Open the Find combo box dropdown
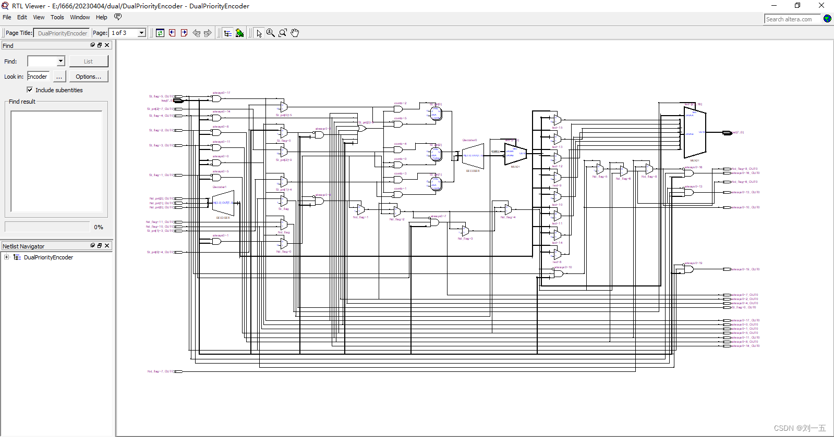Viewport: 834px width, 437px height. click(x=61, y=61)
